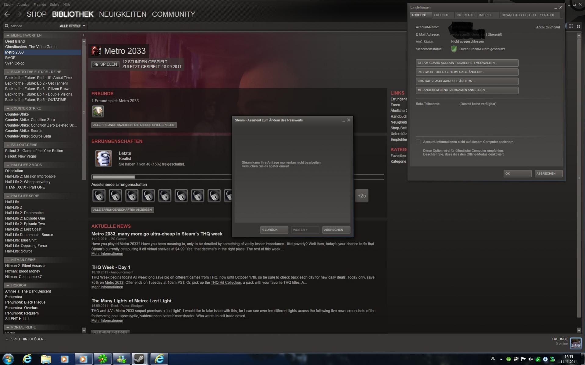The width and height of the screenshot is (585, 365).
Task: Collapse COUNTER STRIKE category
Action: pos(8,108)
